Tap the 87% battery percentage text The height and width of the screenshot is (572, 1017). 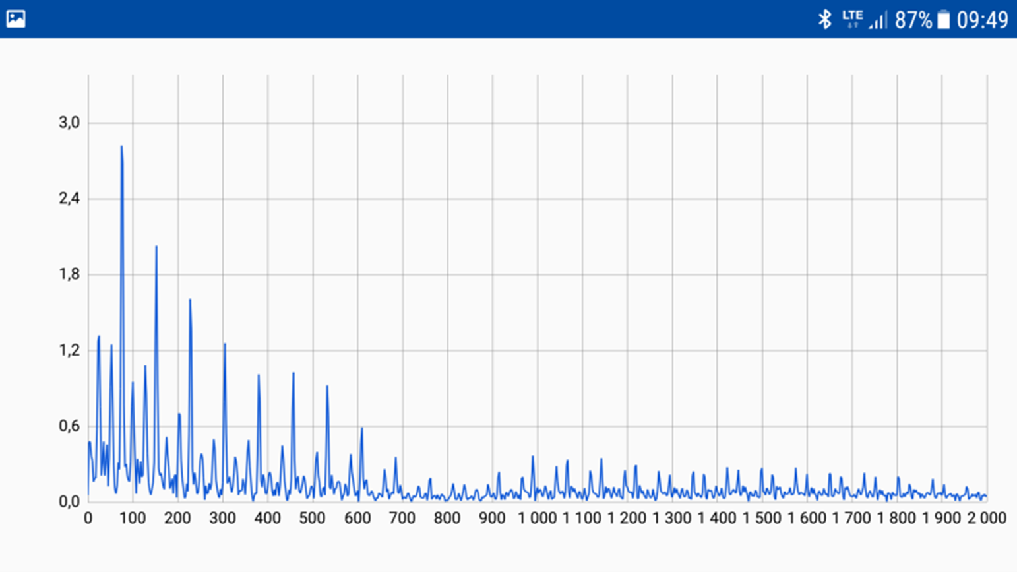(913, 20)
